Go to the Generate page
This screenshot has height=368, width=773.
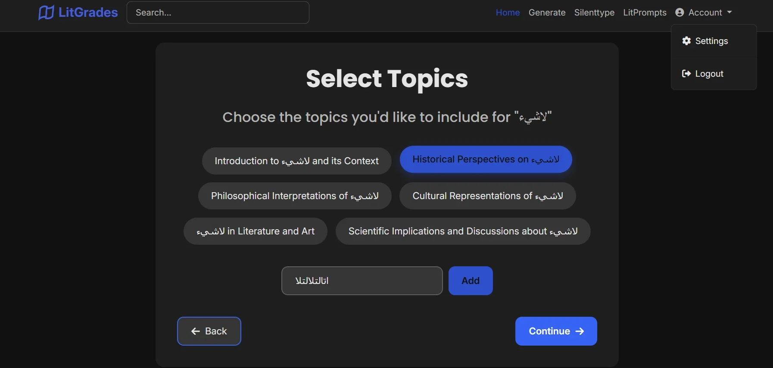coord(547,12)
